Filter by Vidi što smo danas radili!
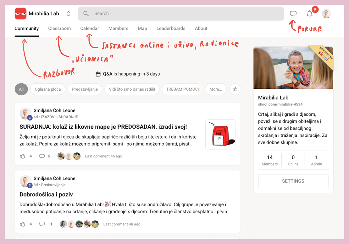Screen dimensions: 349x244 click(x=132, y=89)
